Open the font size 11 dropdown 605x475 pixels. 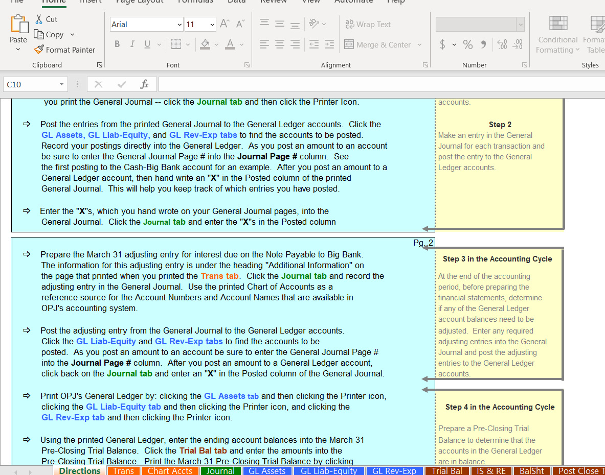[212, 25]
